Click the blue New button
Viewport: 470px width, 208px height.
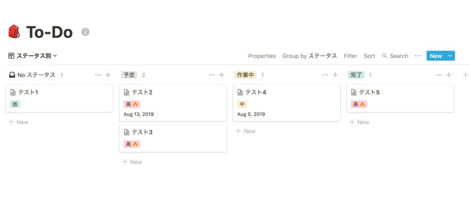tap(436, 56)
